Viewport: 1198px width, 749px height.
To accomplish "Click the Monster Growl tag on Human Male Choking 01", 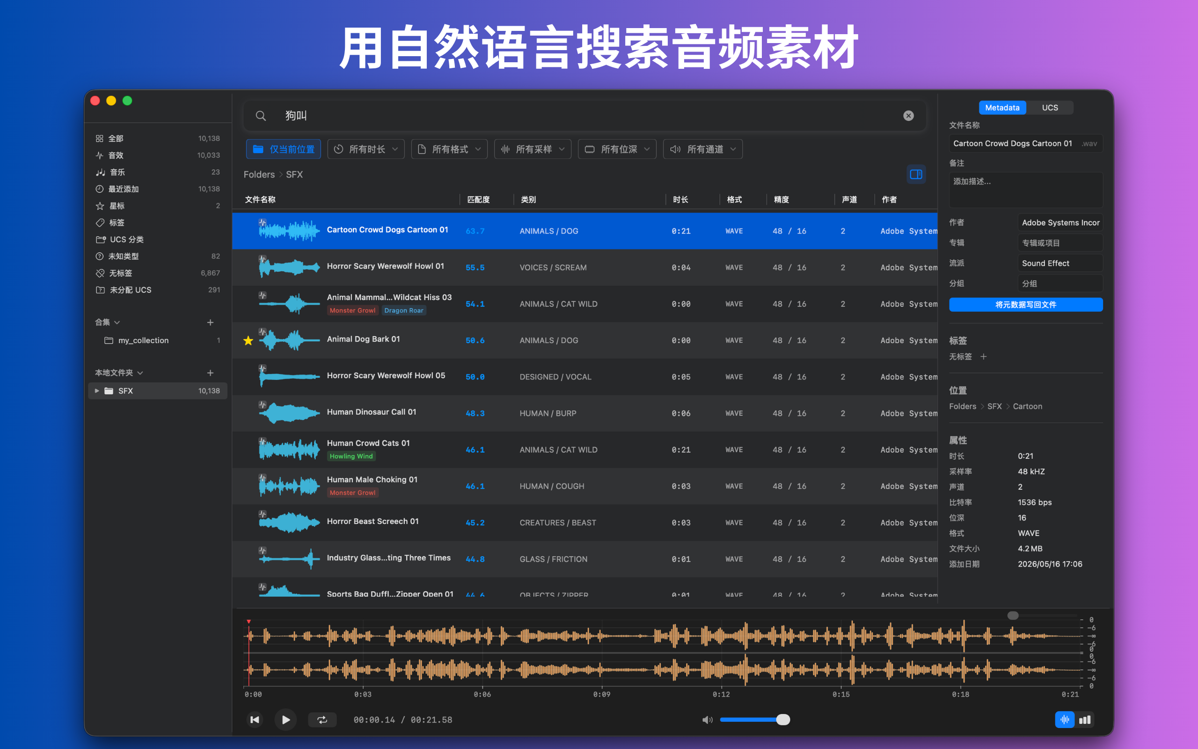I will (x=352, y=493).
